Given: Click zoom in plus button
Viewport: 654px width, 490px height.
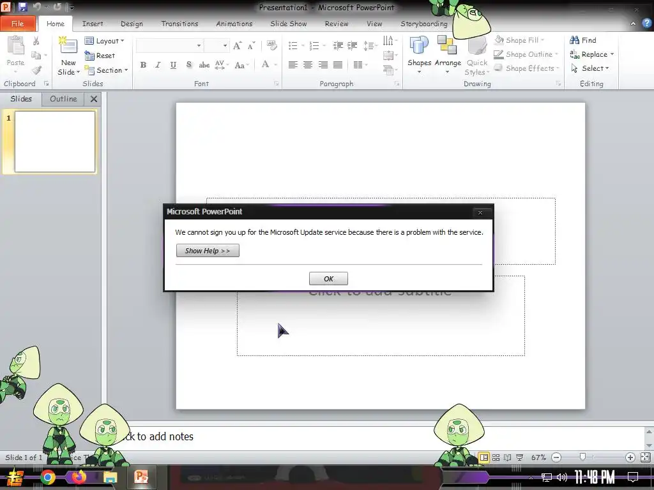Looking at the screenshot, I should (630, 457).
